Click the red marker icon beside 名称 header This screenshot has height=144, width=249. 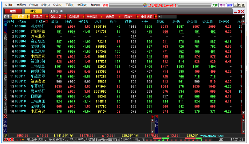click(x=46, y=21)
